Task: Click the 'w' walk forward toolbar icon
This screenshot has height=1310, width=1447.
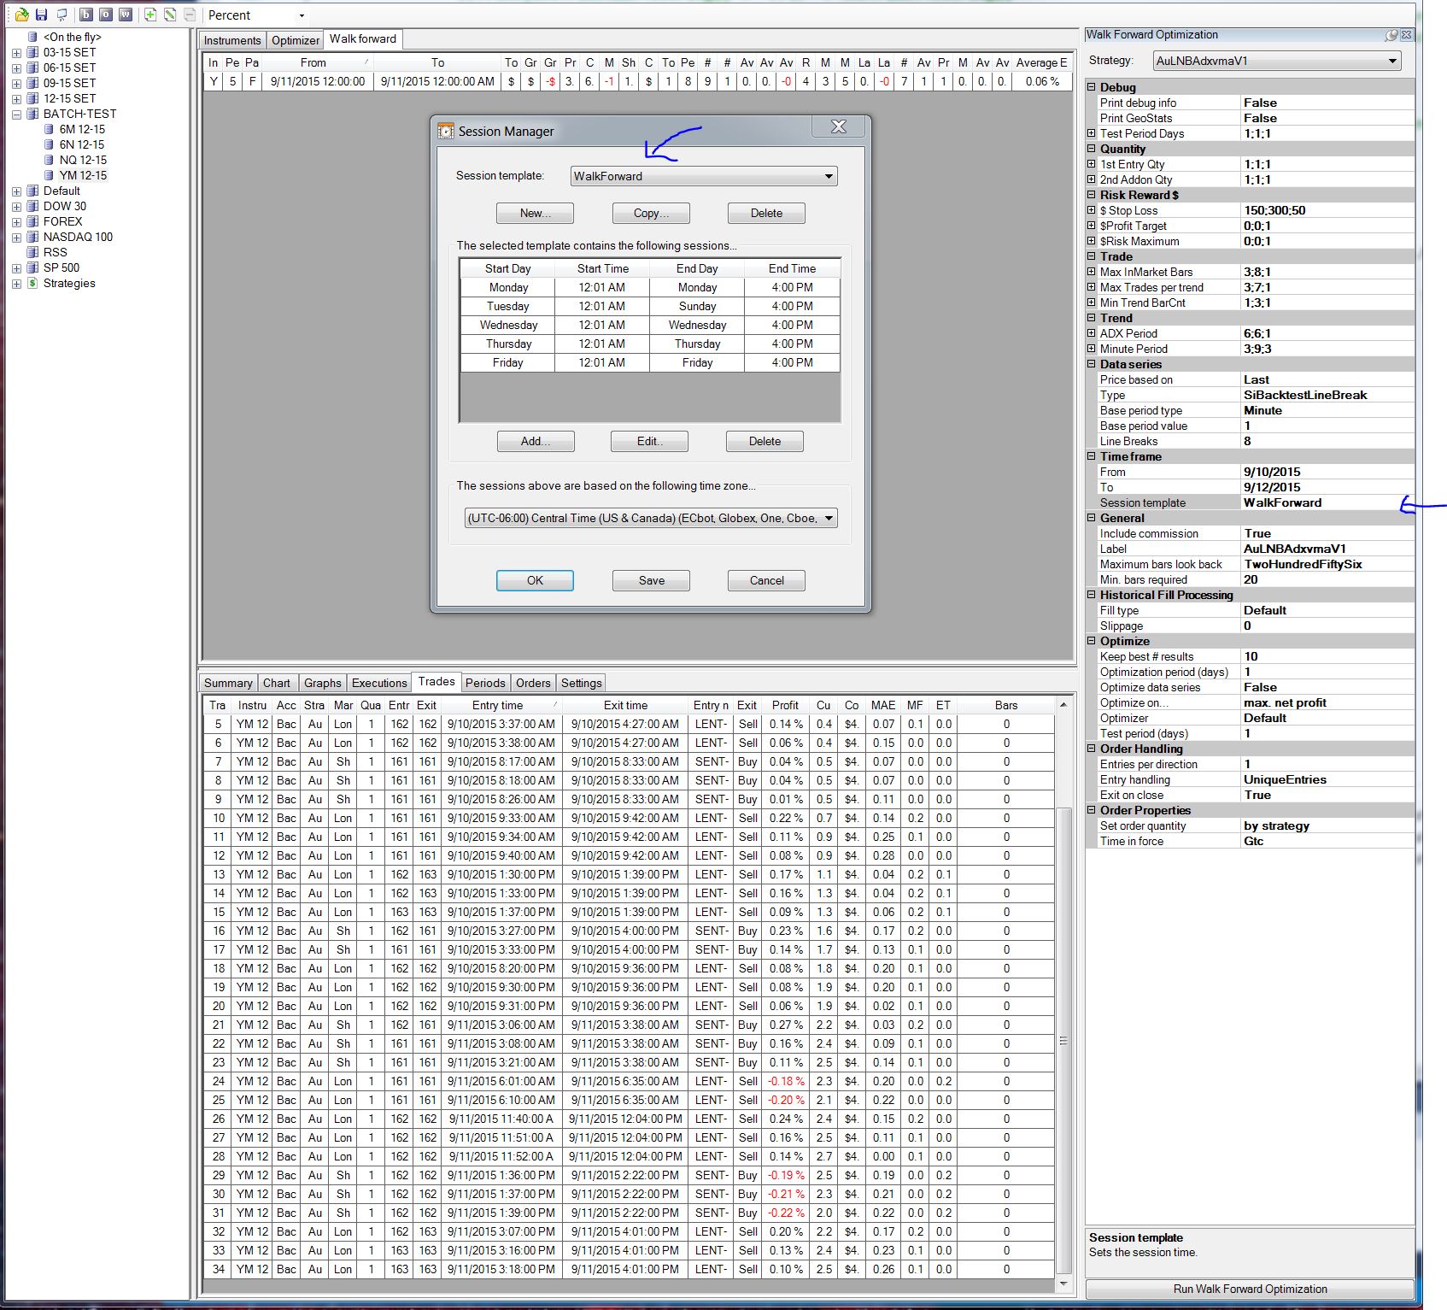Action: [126, 15]
